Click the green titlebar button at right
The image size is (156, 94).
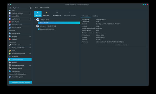click(x=143, y=5)
